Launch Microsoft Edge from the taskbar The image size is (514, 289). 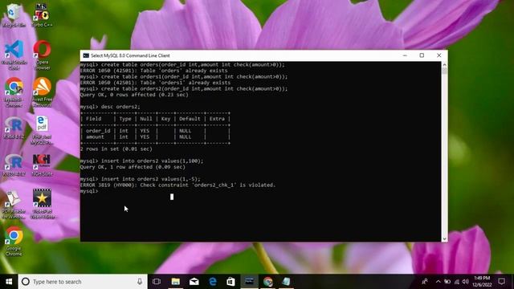click(212, 282)
